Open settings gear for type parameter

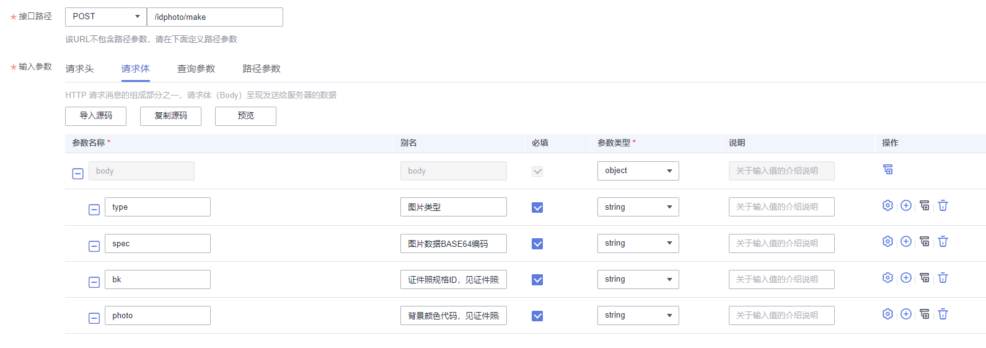887,205
